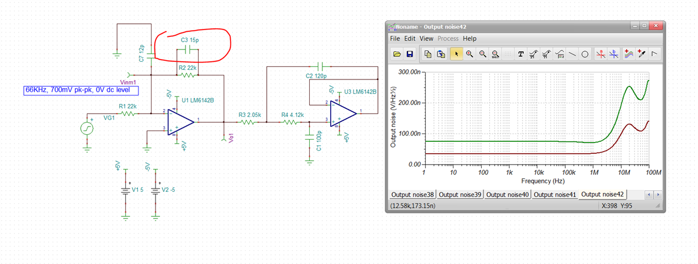The image size is (698, 264).
Task: Open the File menu
Action: (x=395, y=39)
